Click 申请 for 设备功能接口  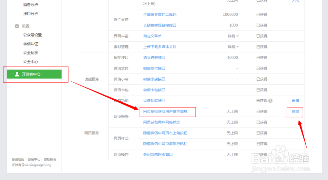coord(296,101)
